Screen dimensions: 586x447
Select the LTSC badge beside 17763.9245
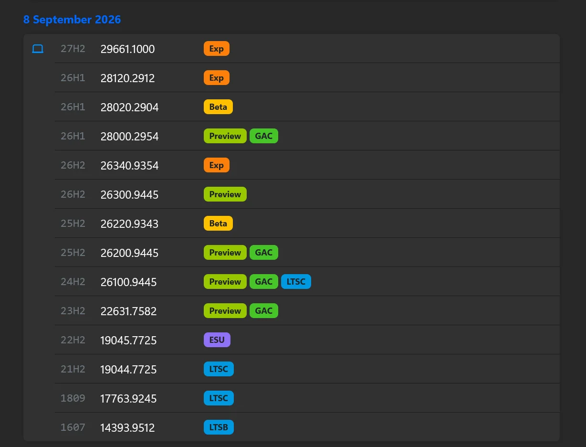coord(219,398)
